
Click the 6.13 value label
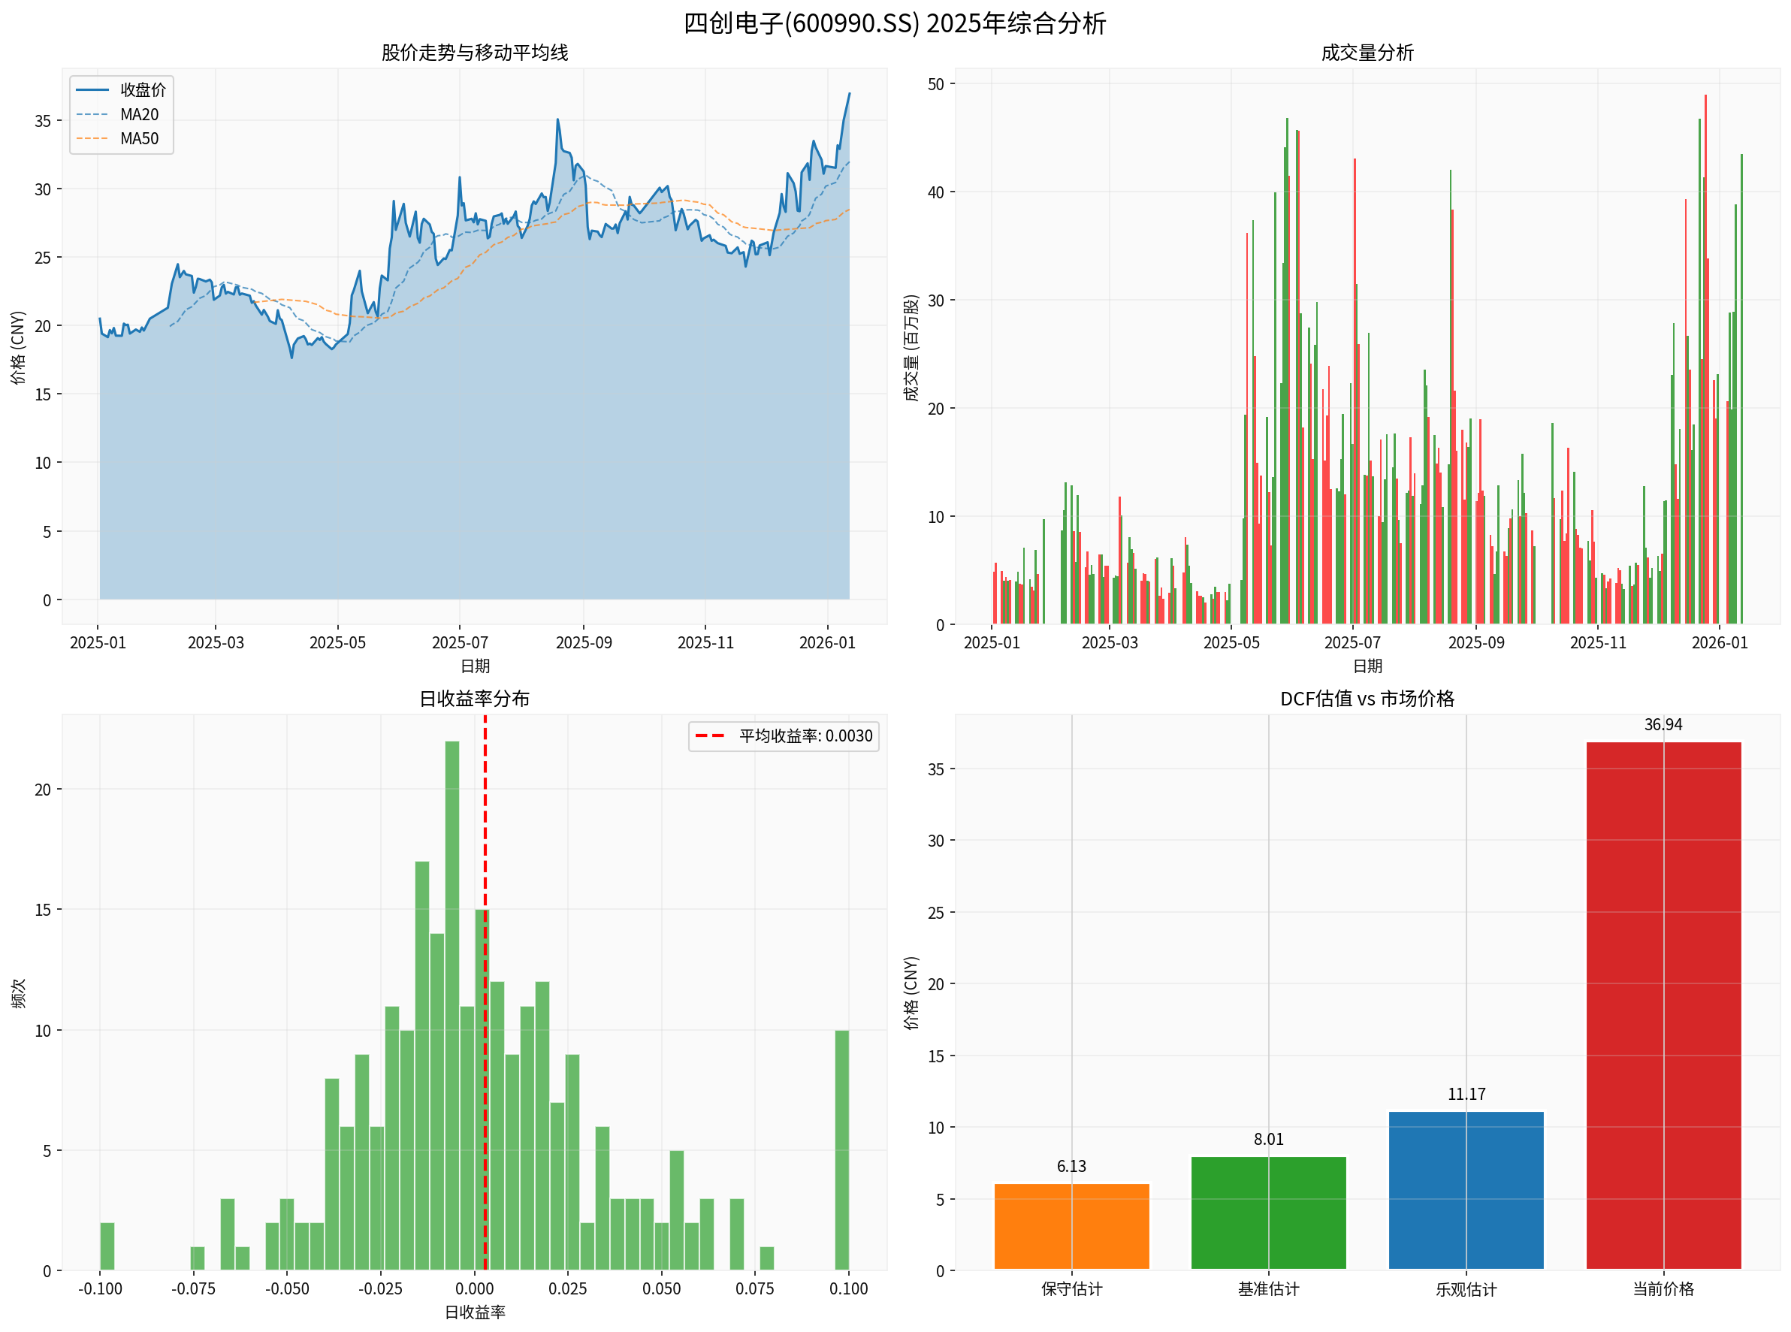click(x=1072, y=1167)
